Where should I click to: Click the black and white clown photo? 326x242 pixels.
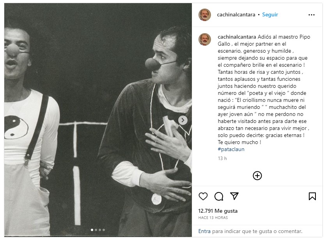98,120
